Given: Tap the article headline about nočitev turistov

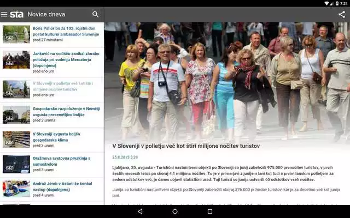Looking at the screenshot, I should [186, 146].
